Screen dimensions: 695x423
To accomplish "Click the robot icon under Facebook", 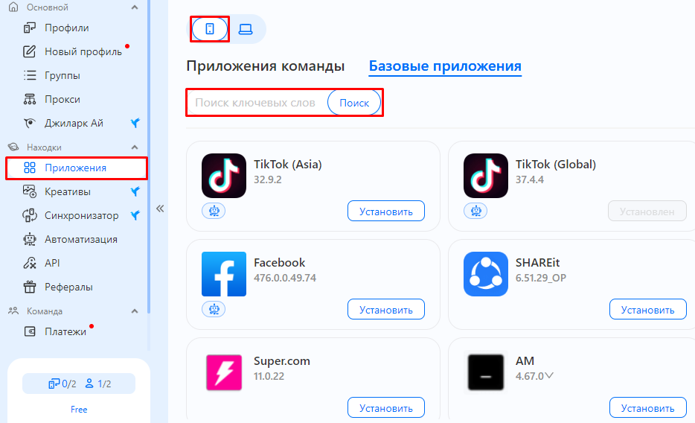I will point(214,309).
